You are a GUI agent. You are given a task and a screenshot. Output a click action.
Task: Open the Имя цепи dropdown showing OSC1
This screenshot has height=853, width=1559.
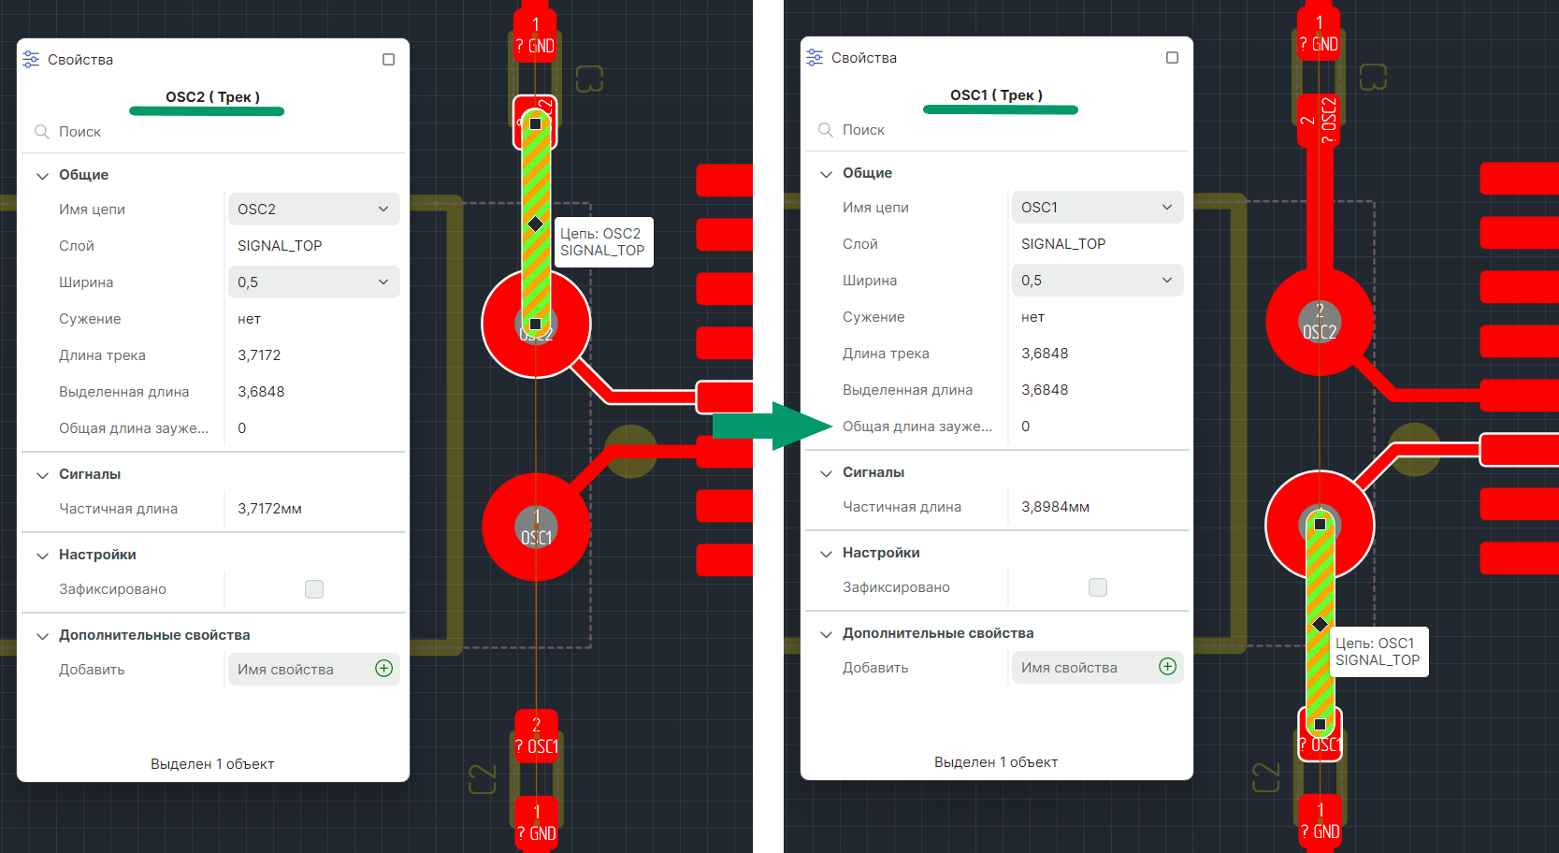[1097, 207]
